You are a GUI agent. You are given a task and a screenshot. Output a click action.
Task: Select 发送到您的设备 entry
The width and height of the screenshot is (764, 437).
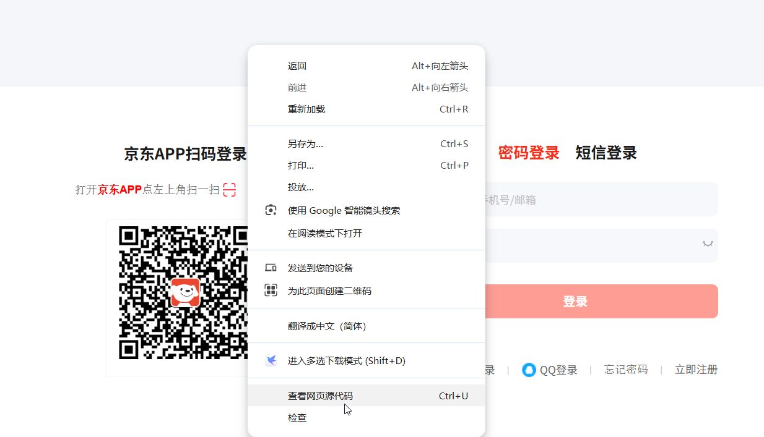pos(366,268)
